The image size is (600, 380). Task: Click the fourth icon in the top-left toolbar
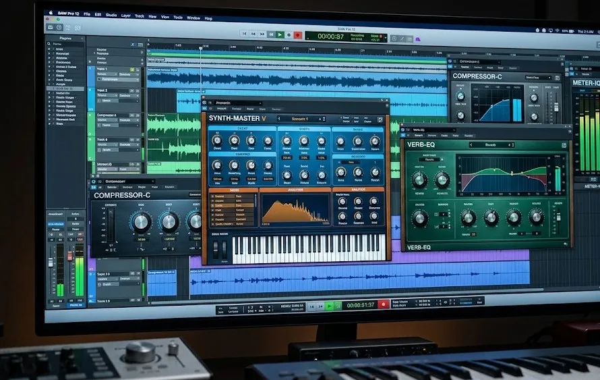[78, 28]
